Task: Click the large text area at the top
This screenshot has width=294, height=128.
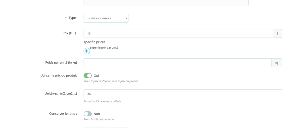Action: click(166, 2)
